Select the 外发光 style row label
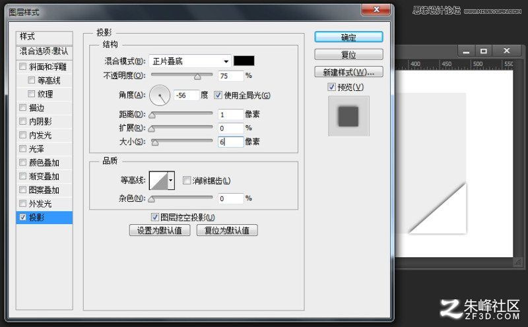The image size is (528, 327). [40, 204]
